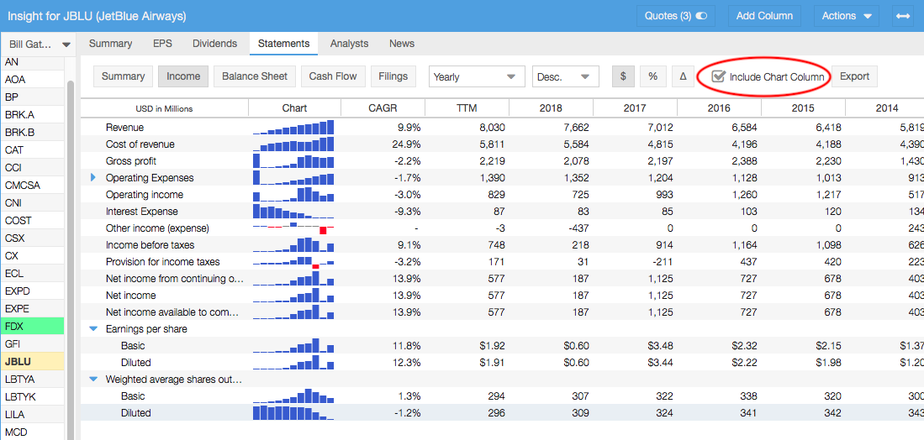
Task: Click the Gross profit row label
Action: pyautogui.click(x=131, y=160)
